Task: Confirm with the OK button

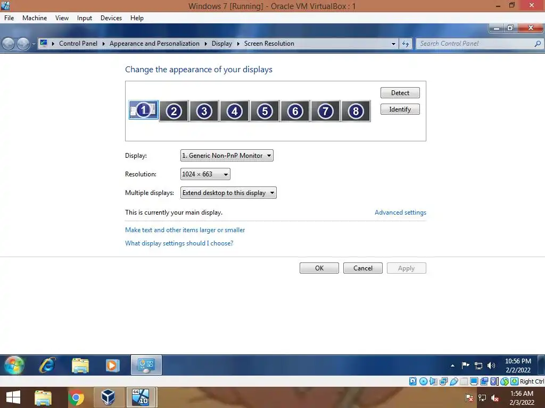Action: pyautogui.click(x=319, y=268)
